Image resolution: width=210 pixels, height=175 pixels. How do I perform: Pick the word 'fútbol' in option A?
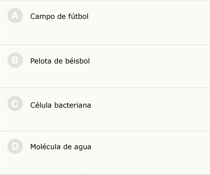tap(78, 16)
